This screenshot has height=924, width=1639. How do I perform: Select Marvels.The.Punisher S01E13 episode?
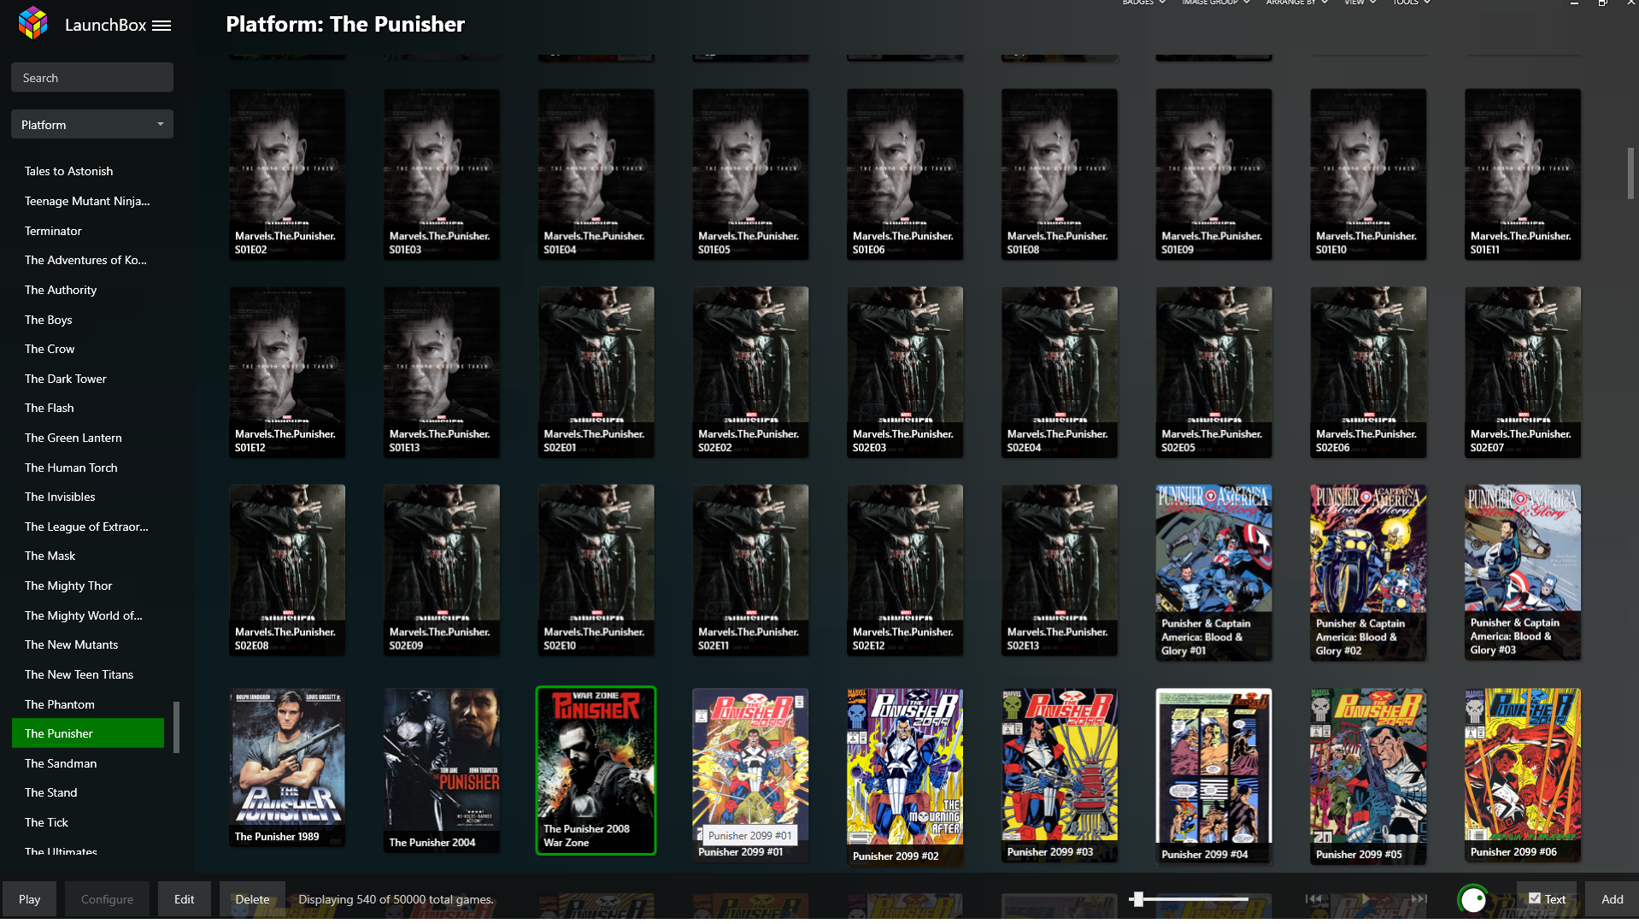click(x=442, y=373)
